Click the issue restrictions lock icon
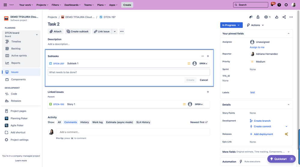The height and width of the screenshot is (167, 300). pos(258,17)
